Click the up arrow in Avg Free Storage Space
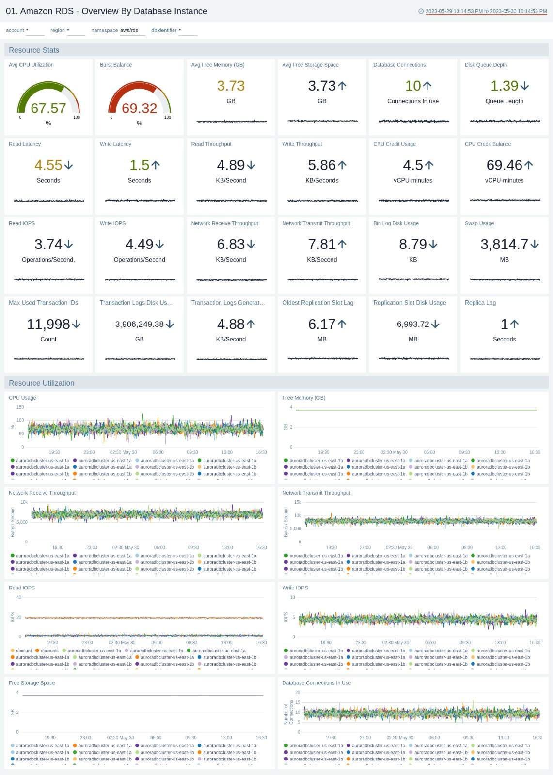553x775 pixels. (x=342, y=86)
